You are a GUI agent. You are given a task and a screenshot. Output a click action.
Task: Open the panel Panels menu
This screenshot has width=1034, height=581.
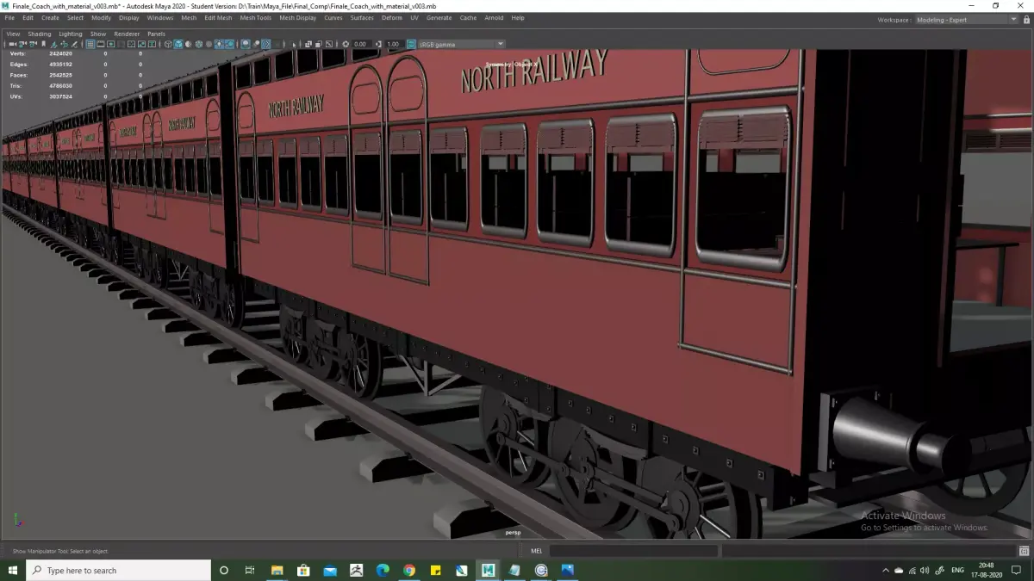[156, 34]
